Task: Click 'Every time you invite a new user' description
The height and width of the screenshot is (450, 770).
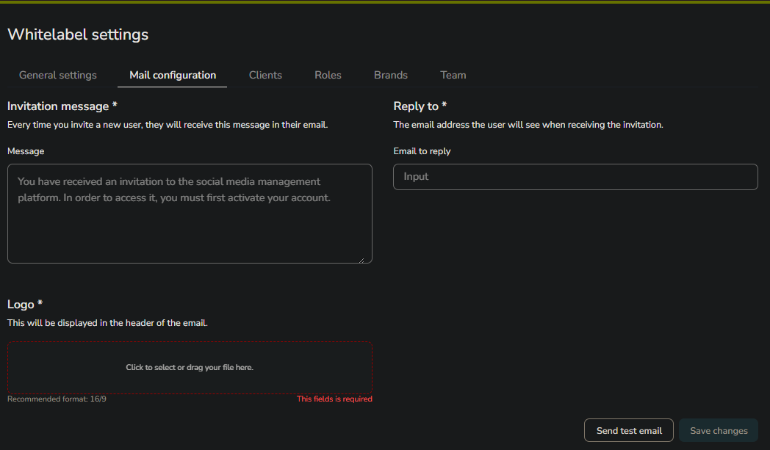Action: 168,125
